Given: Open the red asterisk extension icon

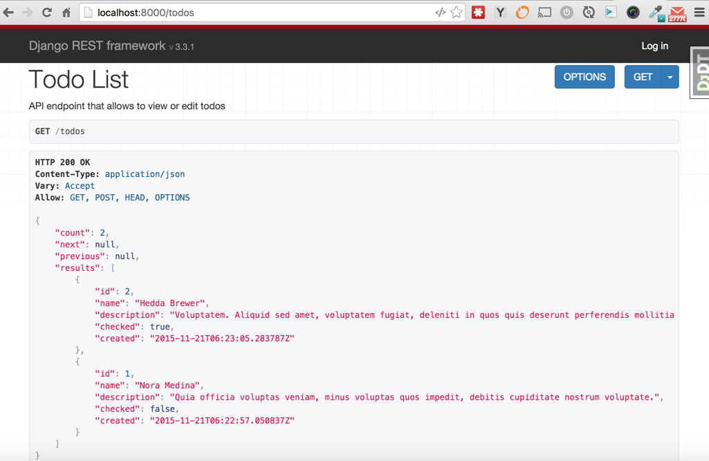Looking at the screenshot, I should click(x=478, y=12).
